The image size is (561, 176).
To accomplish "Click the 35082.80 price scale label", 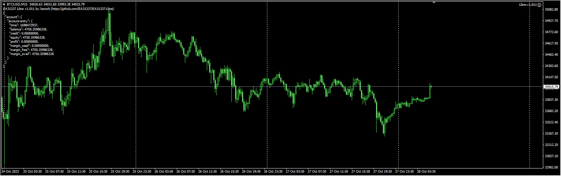I will coord(551,10).
